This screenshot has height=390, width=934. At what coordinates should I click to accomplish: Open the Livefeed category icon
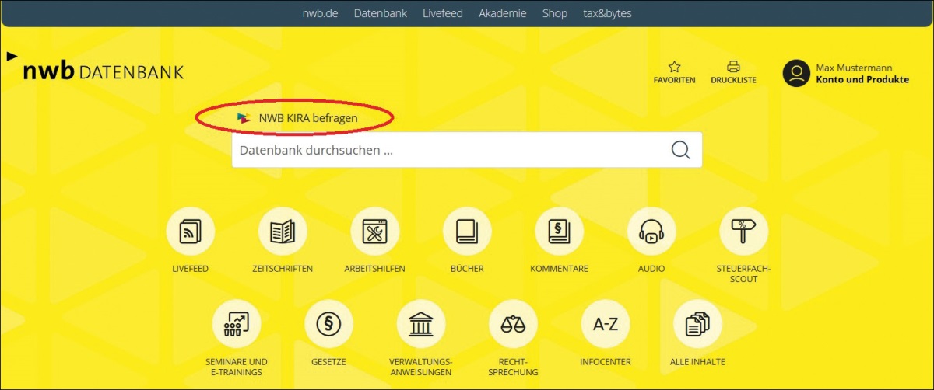pos(191,232)
